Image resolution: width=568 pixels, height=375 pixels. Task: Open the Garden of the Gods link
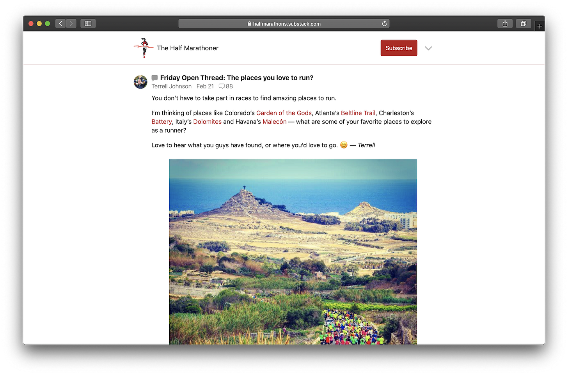coord(284,113)
